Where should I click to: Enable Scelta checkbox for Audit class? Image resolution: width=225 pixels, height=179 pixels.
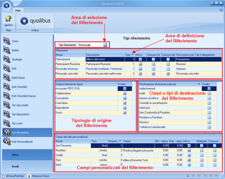(209, 93)
